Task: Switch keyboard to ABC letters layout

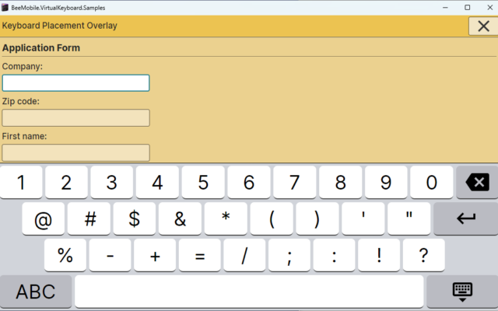Action: click(x=36, y=292)
